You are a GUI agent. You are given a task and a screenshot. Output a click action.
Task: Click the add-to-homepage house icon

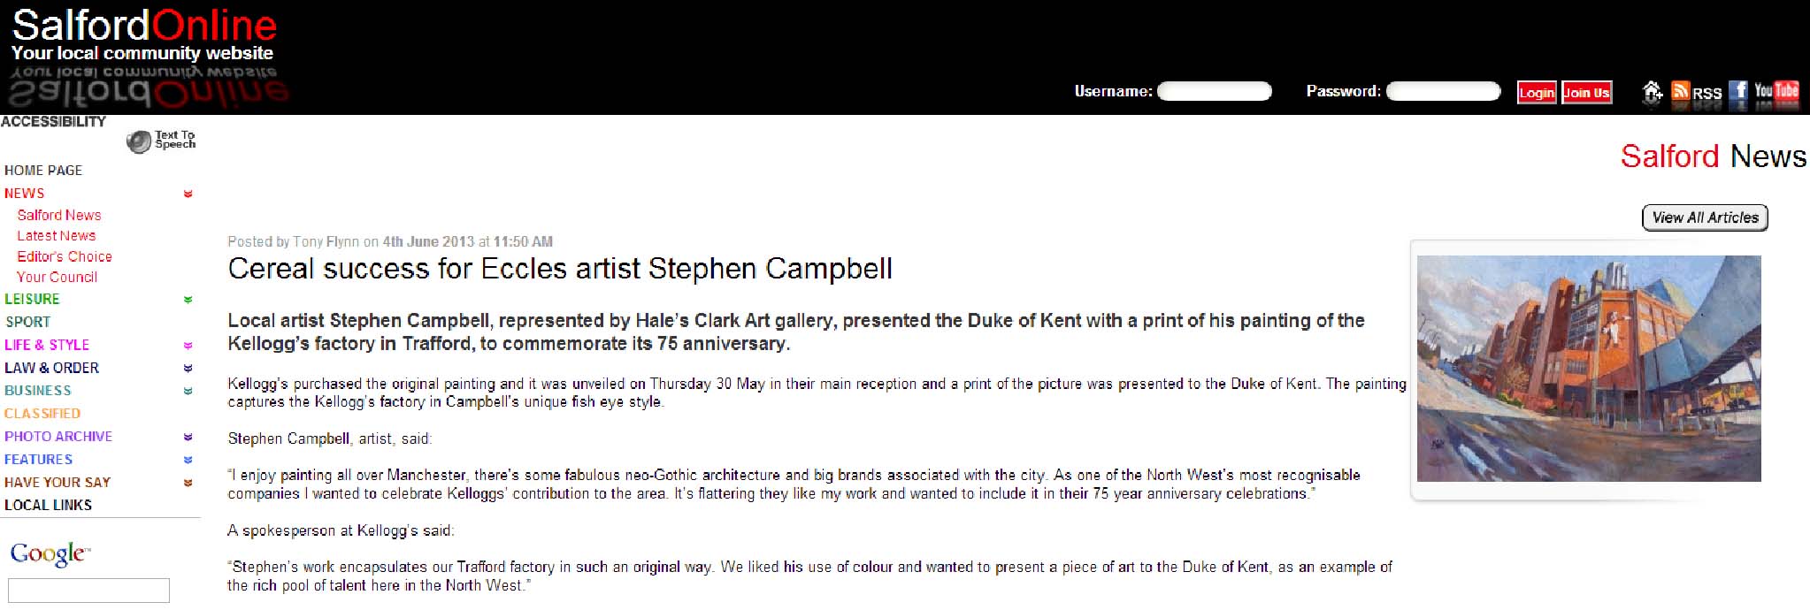(x=1652, y=91)
